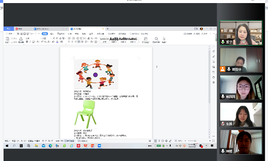Click the taskbar search magnifier
This screenshot has width=268, height=161.
[14, 146]
